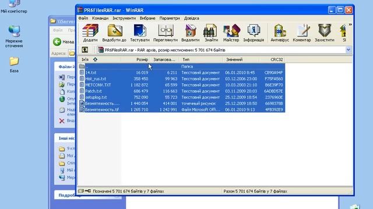
Task: Open the Файл menu in WinRAR
Action: point(83,18)
